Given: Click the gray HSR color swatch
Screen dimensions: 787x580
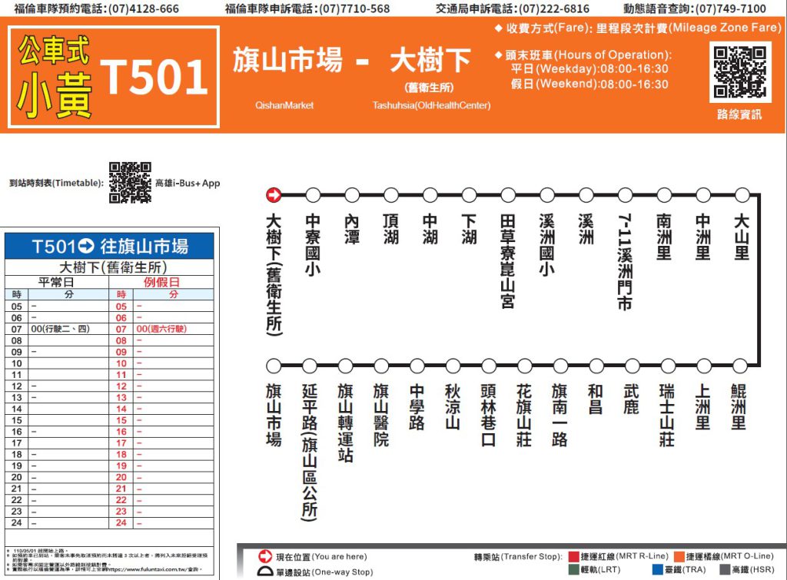Looking at the screenshot, I should [725, 570].
